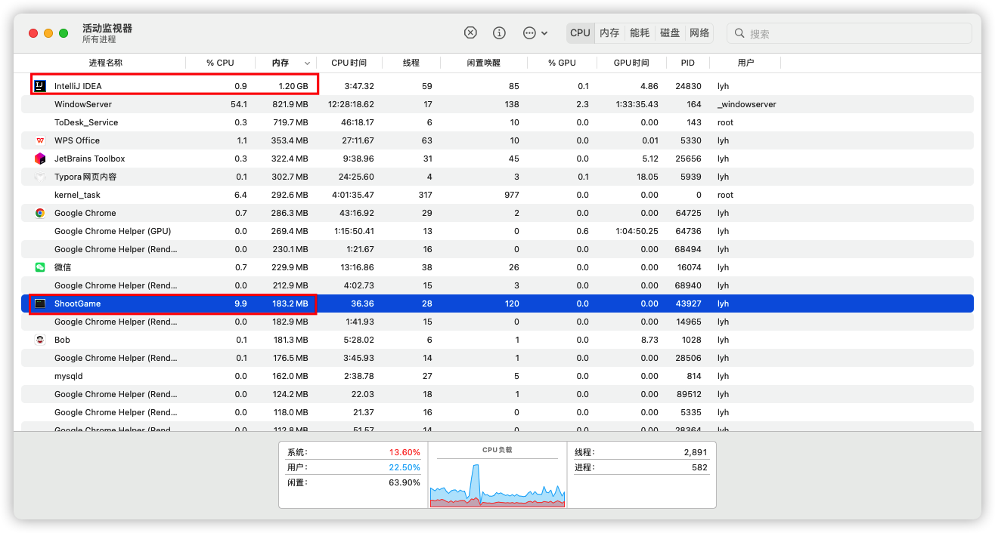995x533 pixels.
Task: Select the JetBrains Toolbox process name
Action: [x=89, y=159]
